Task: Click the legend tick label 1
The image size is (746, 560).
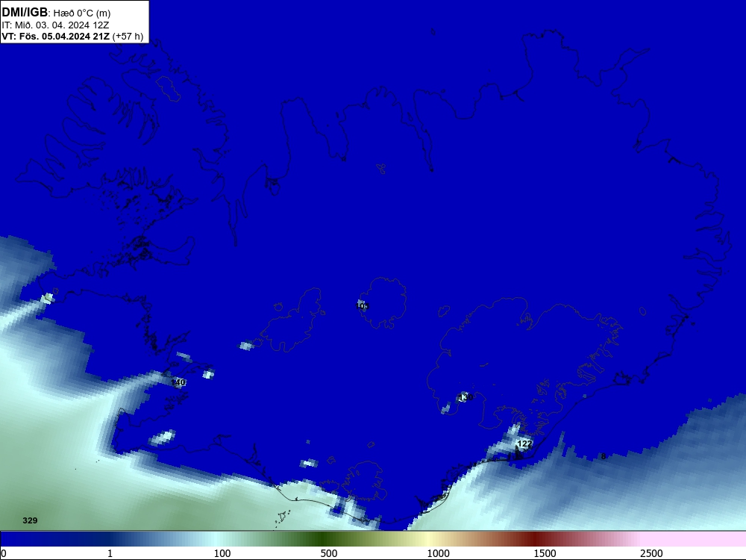Action: (110, 553)
